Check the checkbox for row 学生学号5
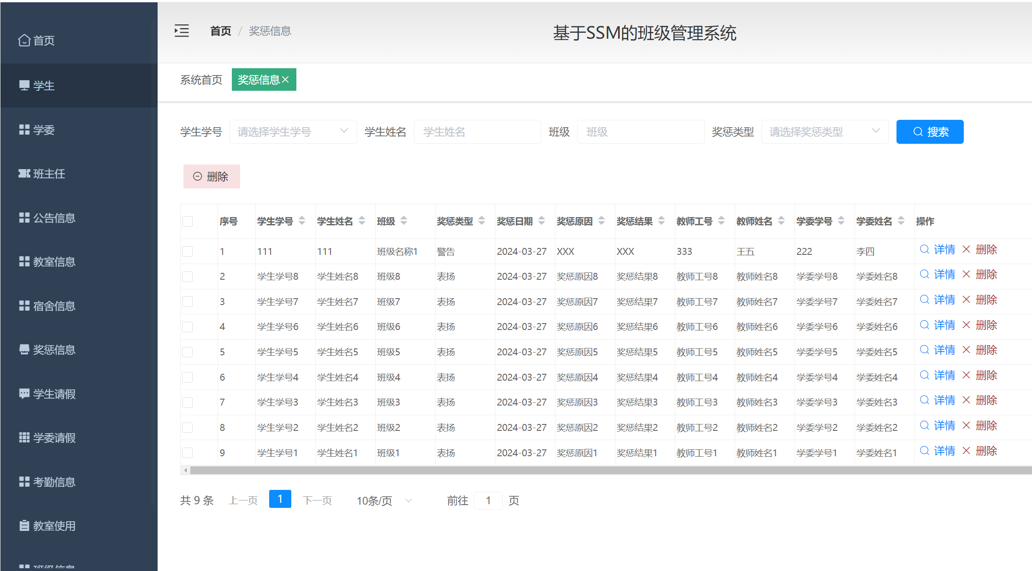The width and height of the screenshot is (1032, 571). 187,352
